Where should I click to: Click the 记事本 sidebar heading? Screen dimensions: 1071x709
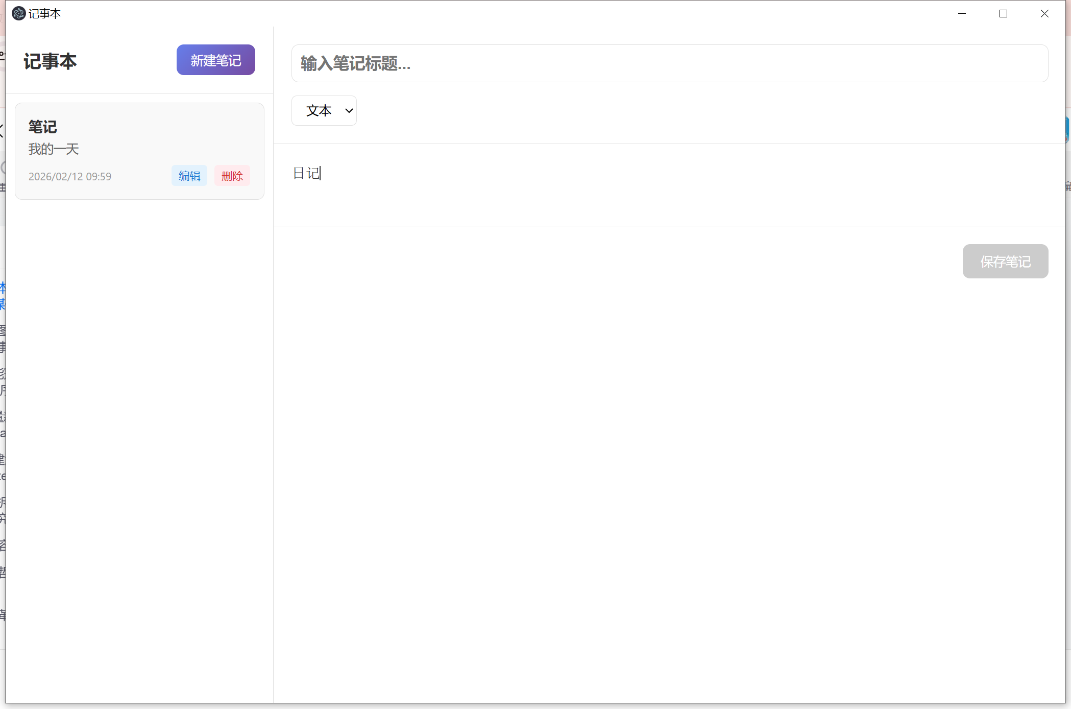50,61
